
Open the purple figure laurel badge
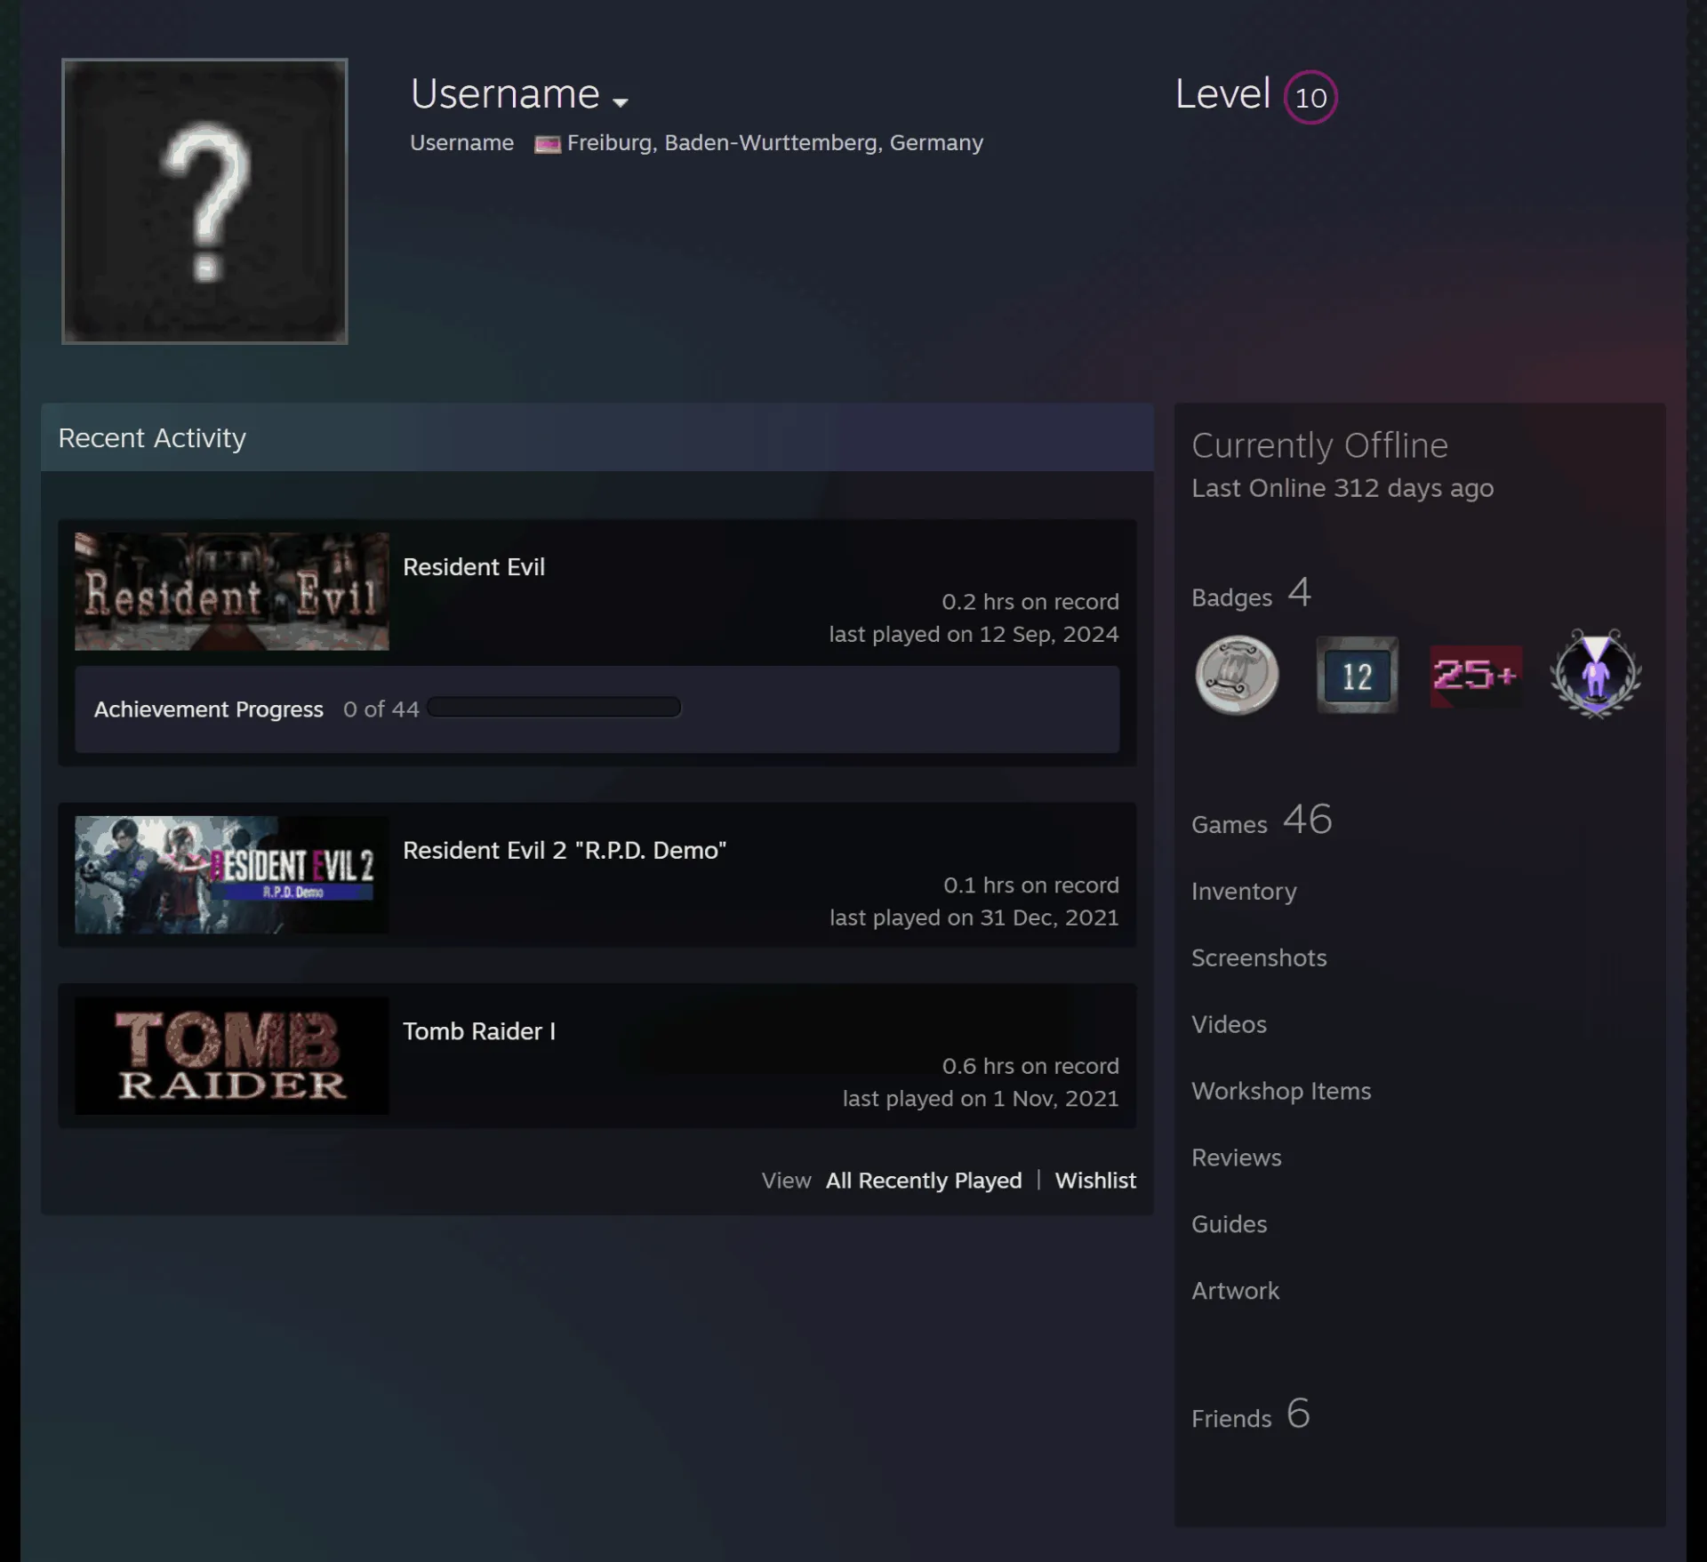point(1596,673)
